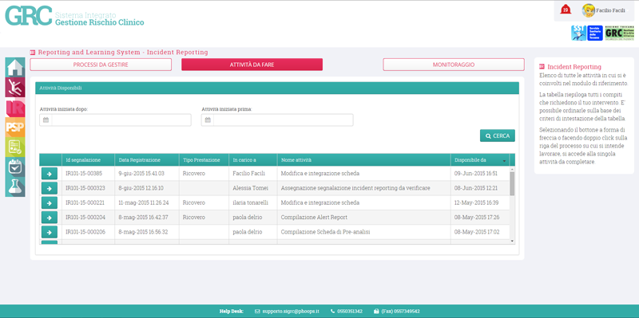This screenshot has height=318, width=639.
Task: Open the activity arrow for IR101-15-000206
Action: (x=50, y=232)
